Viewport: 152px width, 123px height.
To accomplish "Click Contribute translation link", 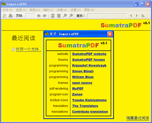I will pyautogui.click(x=90, y=112).
